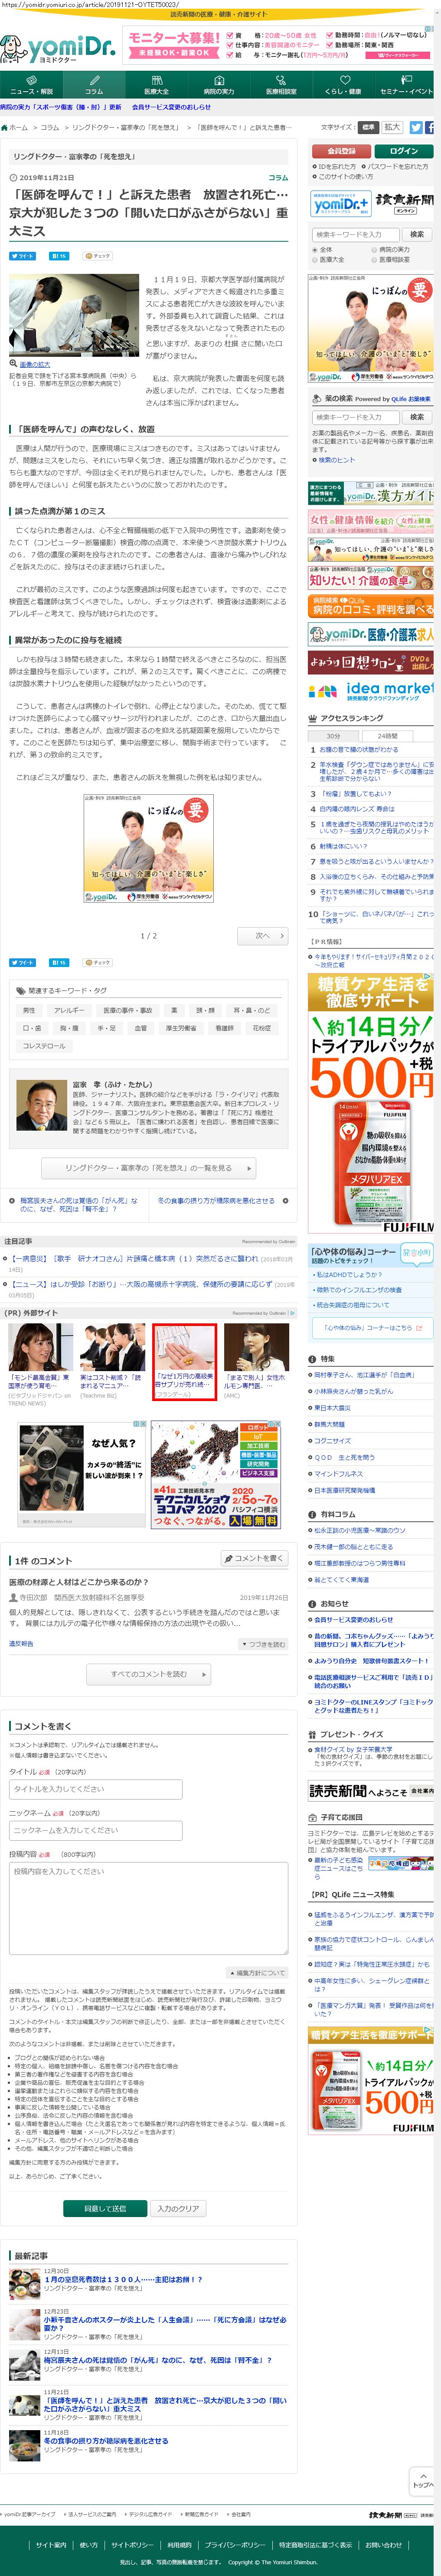
Task: Open the 会員サービス変更のおしらせ notice link
Action: [353, 1620]
